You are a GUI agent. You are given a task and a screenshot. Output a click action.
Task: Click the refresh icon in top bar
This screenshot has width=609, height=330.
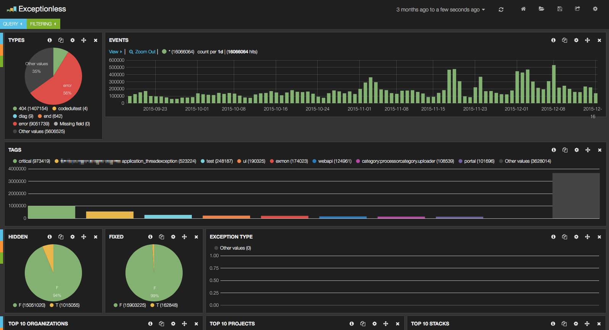[501, 10]
